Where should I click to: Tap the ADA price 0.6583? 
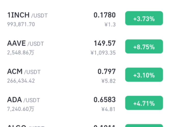click(104, 100)
